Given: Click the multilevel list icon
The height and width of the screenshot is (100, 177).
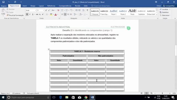Looking at the screenshot, I should pos(71,10).
